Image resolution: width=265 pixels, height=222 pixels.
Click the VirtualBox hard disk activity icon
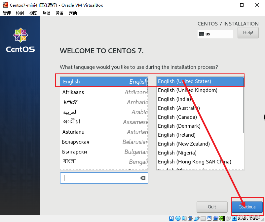171,218
